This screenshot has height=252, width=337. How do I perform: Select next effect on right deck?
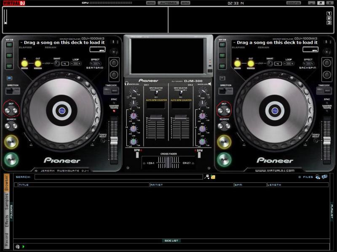click(x=312, y=64)
